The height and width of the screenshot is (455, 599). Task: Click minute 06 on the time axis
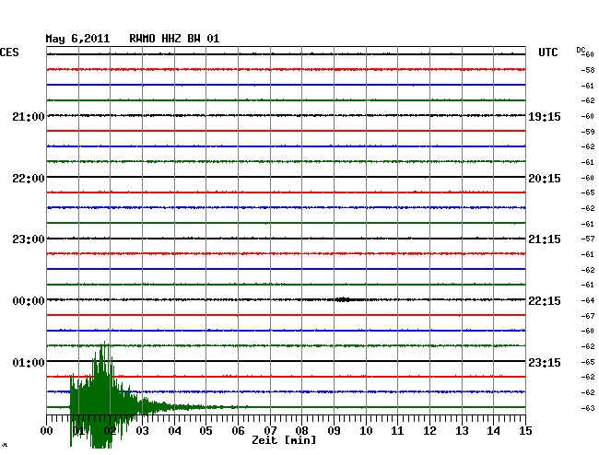click(238, 431)
